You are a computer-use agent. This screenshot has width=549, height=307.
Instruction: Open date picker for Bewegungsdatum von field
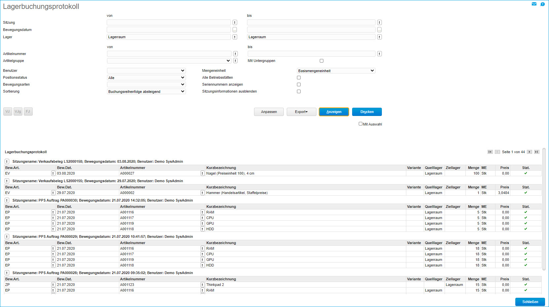[235, 30]
